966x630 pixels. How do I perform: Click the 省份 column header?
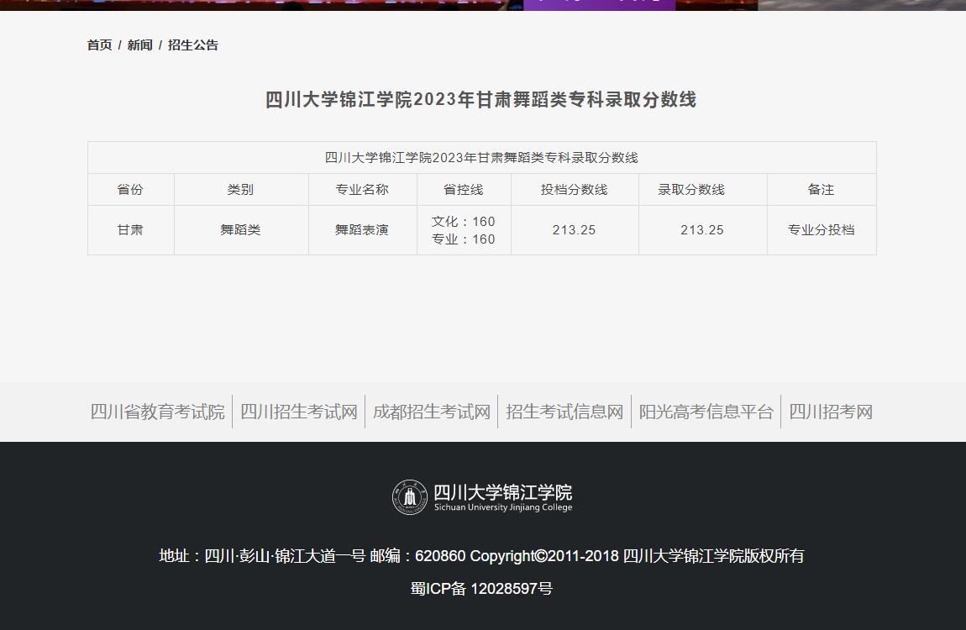130,190
